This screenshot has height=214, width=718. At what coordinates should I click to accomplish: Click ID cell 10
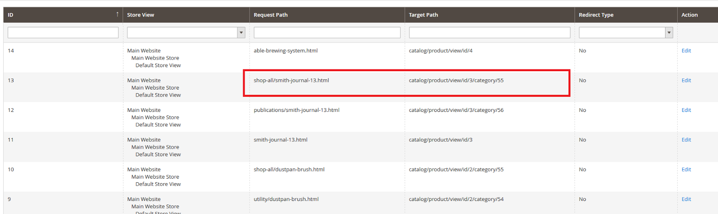pyautogui.click(x=11, y=169)
